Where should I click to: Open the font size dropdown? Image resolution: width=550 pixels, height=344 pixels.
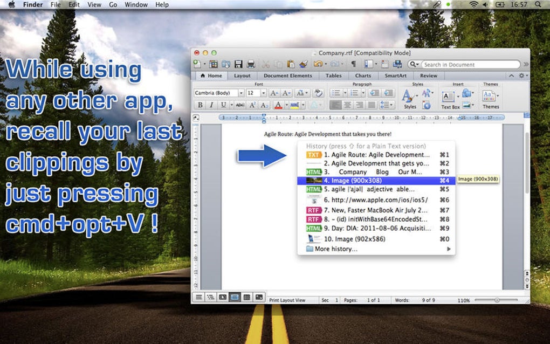click(x=264, y=93)
